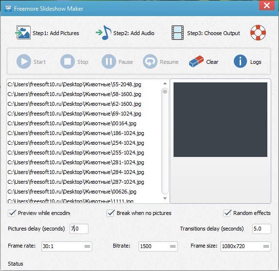
Task: Click the 'Step1: Add Pictures' label
Action: coord(56,33)
